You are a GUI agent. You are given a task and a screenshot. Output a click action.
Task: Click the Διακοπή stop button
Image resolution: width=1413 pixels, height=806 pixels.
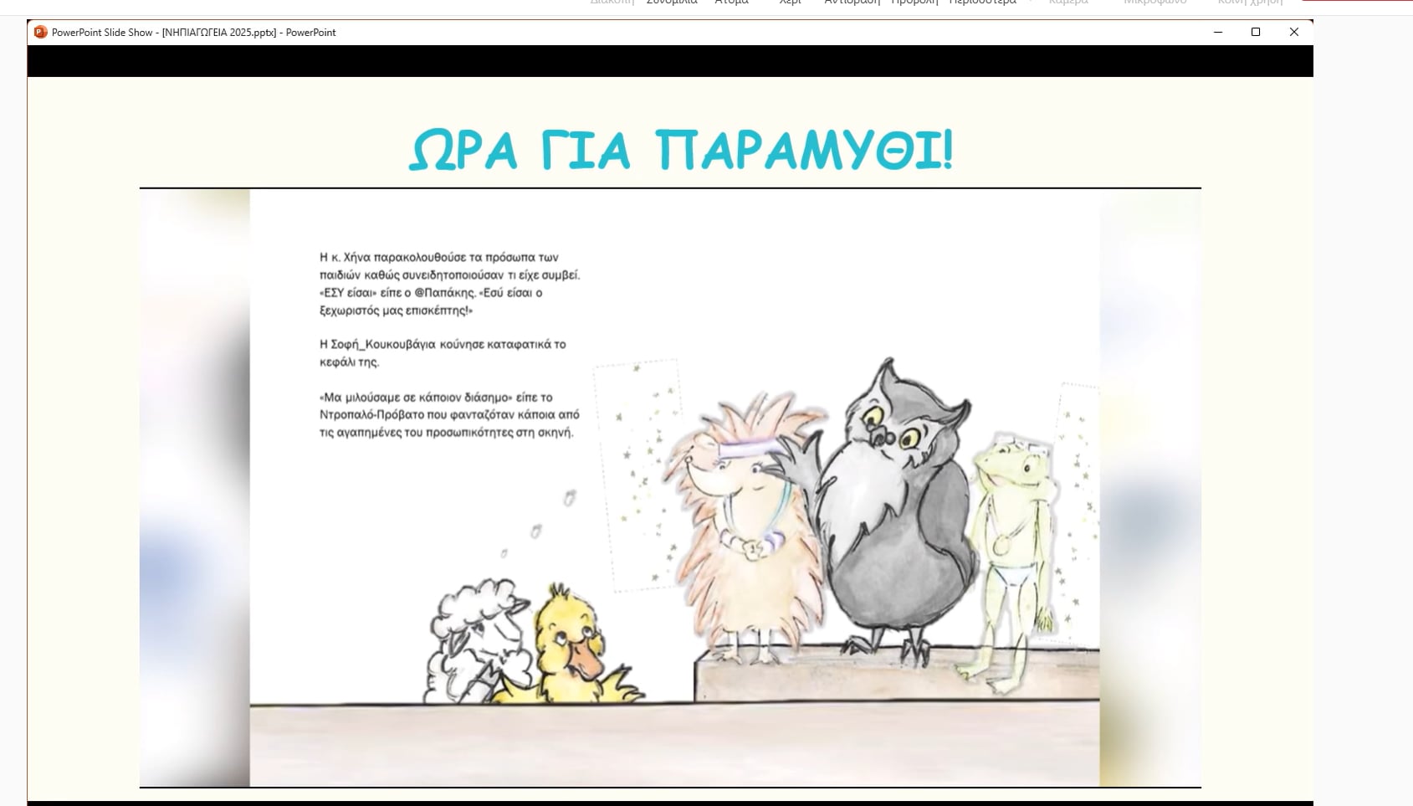click(612, 3)
